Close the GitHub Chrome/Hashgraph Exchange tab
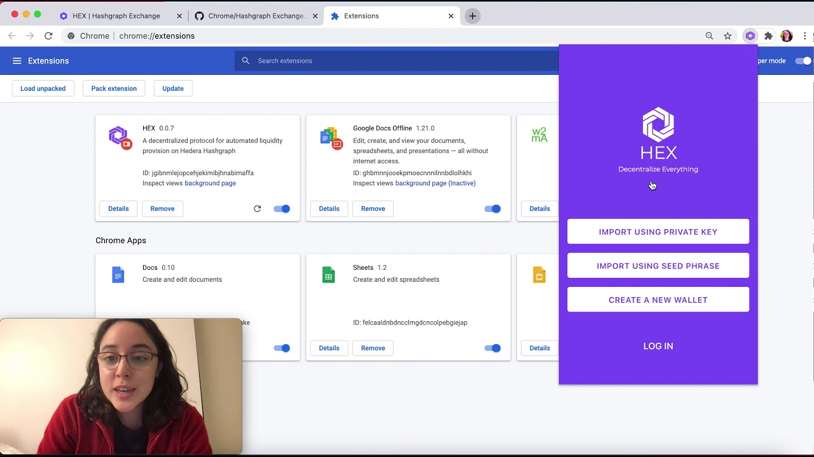This screenshot has height=457, width=814. point(315,16)
